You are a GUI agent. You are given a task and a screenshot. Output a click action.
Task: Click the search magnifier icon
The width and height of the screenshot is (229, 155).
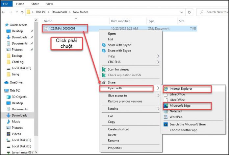pyautogui.click(x=202, y=12)
